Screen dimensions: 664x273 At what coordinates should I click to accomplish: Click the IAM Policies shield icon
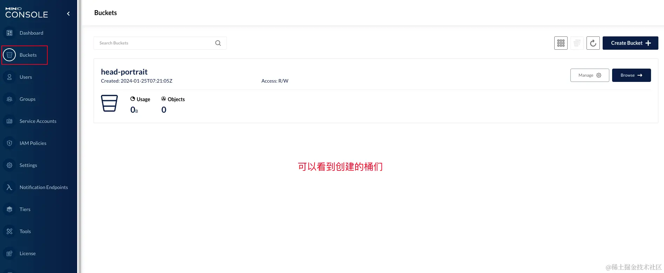point(9,143)
